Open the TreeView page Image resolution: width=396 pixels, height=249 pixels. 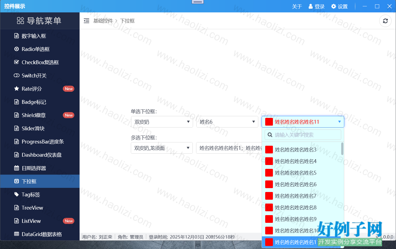[x=40, y=208]
